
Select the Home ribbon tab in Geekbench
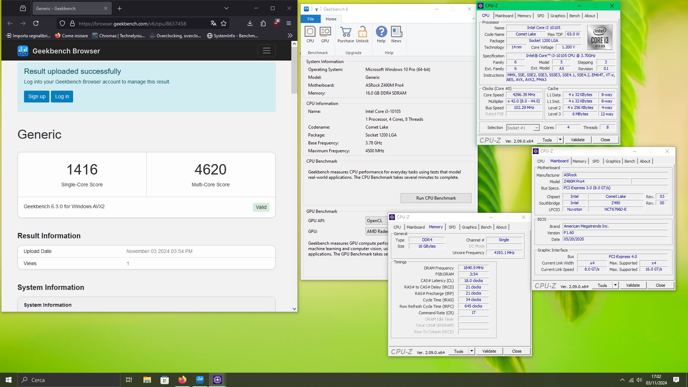click(331, 19)
